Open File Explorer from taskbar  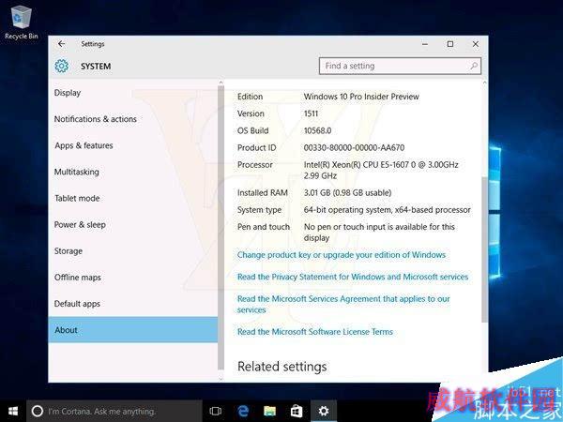click(269, 412)
